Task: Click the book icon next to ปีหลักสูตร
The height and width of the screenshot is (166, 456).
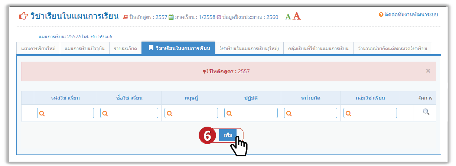Action: [x=126, y=17]
